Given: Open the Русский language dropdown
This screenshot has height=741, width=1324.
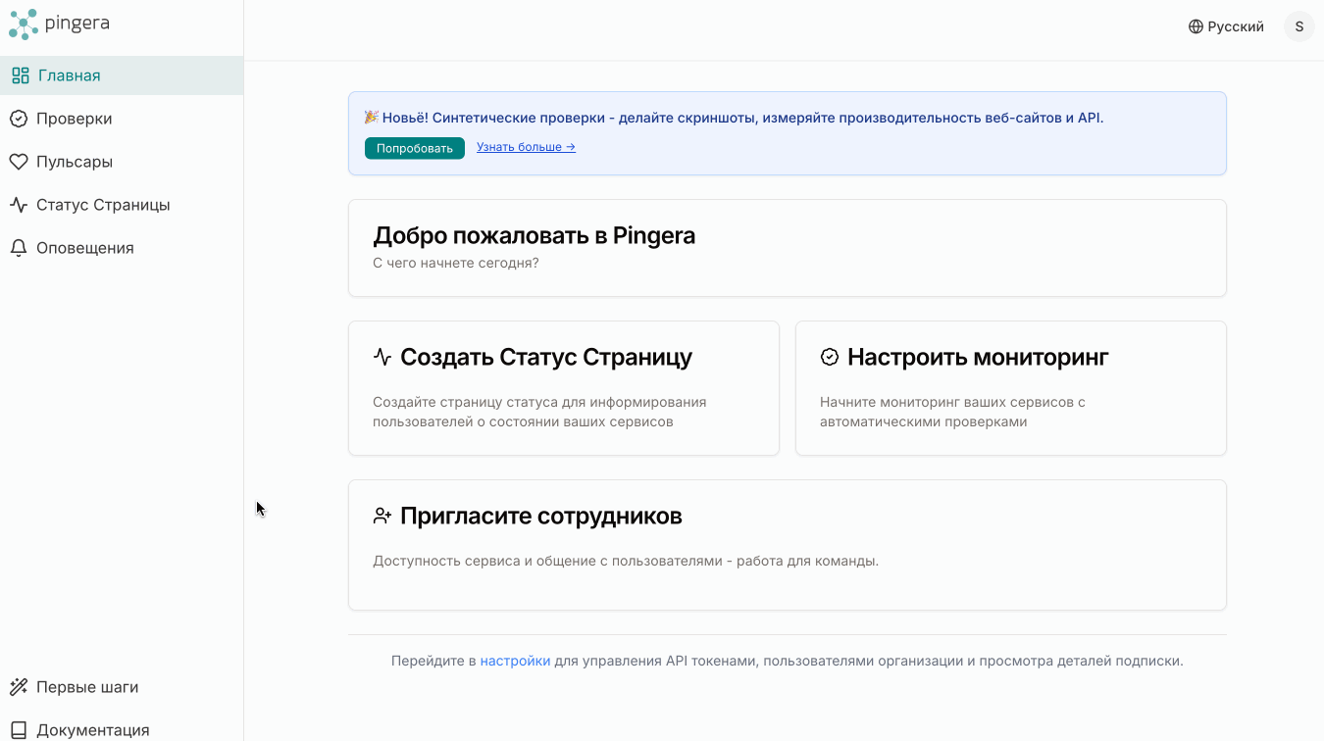Looking at the screenshot, I should tap(1226, 26).
